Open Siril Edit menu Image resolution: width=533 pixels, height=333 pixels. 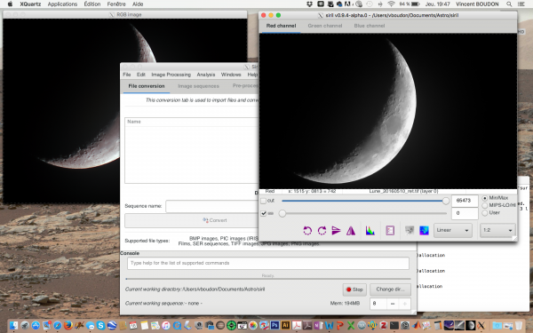[140, 75]
